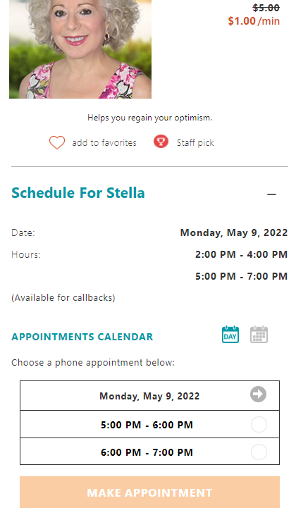The image size is (296, 515).
Task: Click the red Staff pick trophy icon
Action: (x=161, y=142)
